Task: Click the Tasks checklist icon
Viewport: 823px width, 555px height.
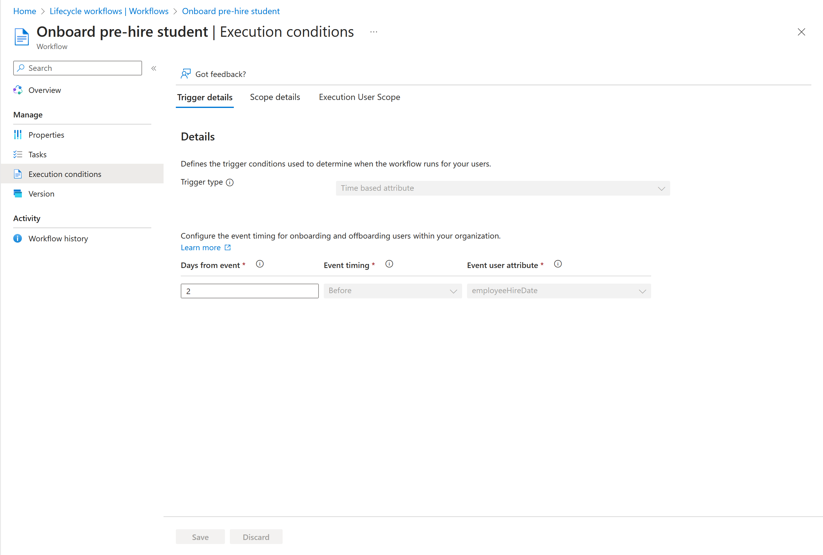Action: click(18, 154)
